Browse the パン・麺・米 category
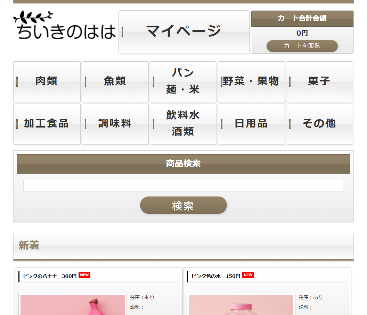Screen dimensions: 367x315 tap(183, 82)
